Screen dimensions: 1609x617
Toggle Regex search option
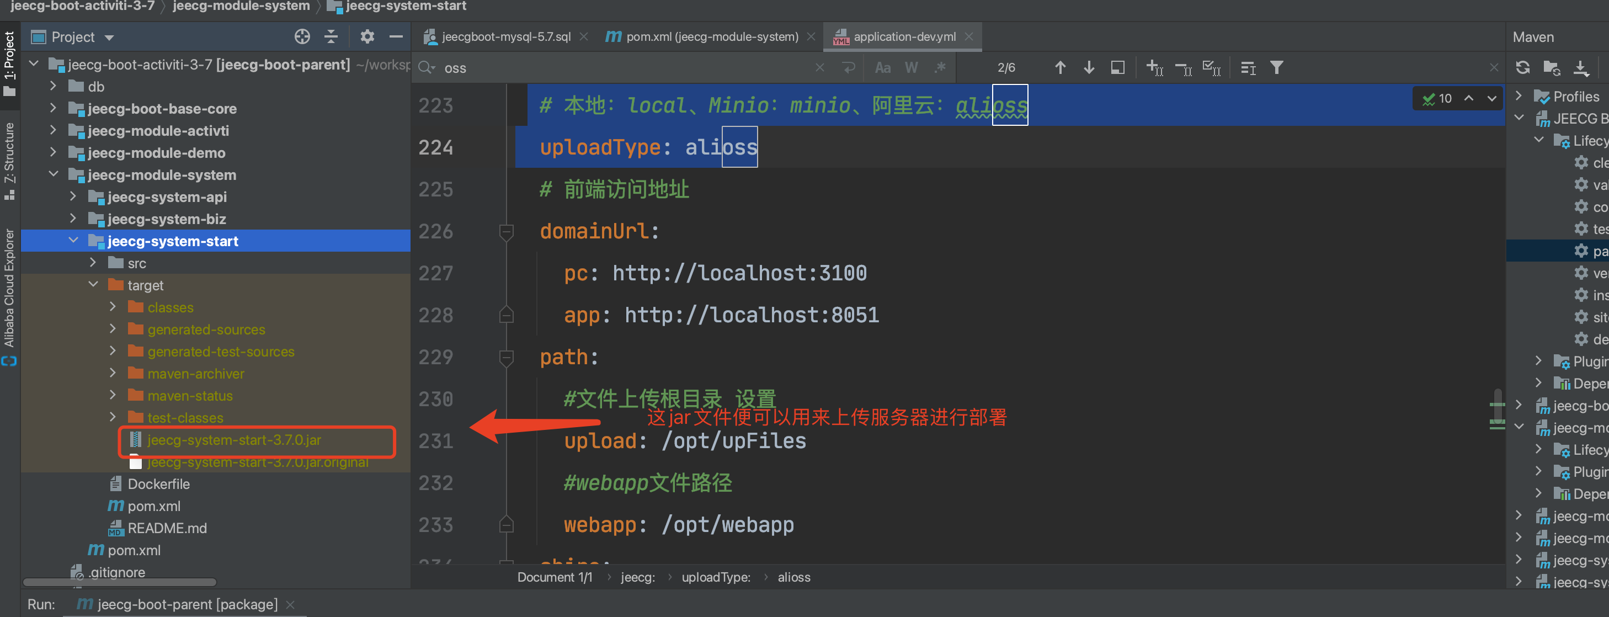[x=940, y=67]
